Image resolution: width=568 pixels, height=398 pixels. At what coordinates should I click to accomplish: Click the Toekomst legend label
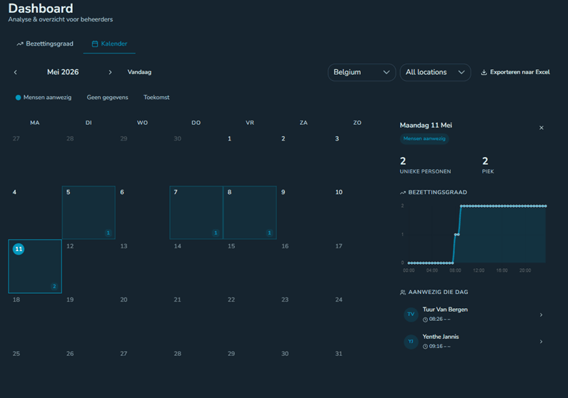156,97
